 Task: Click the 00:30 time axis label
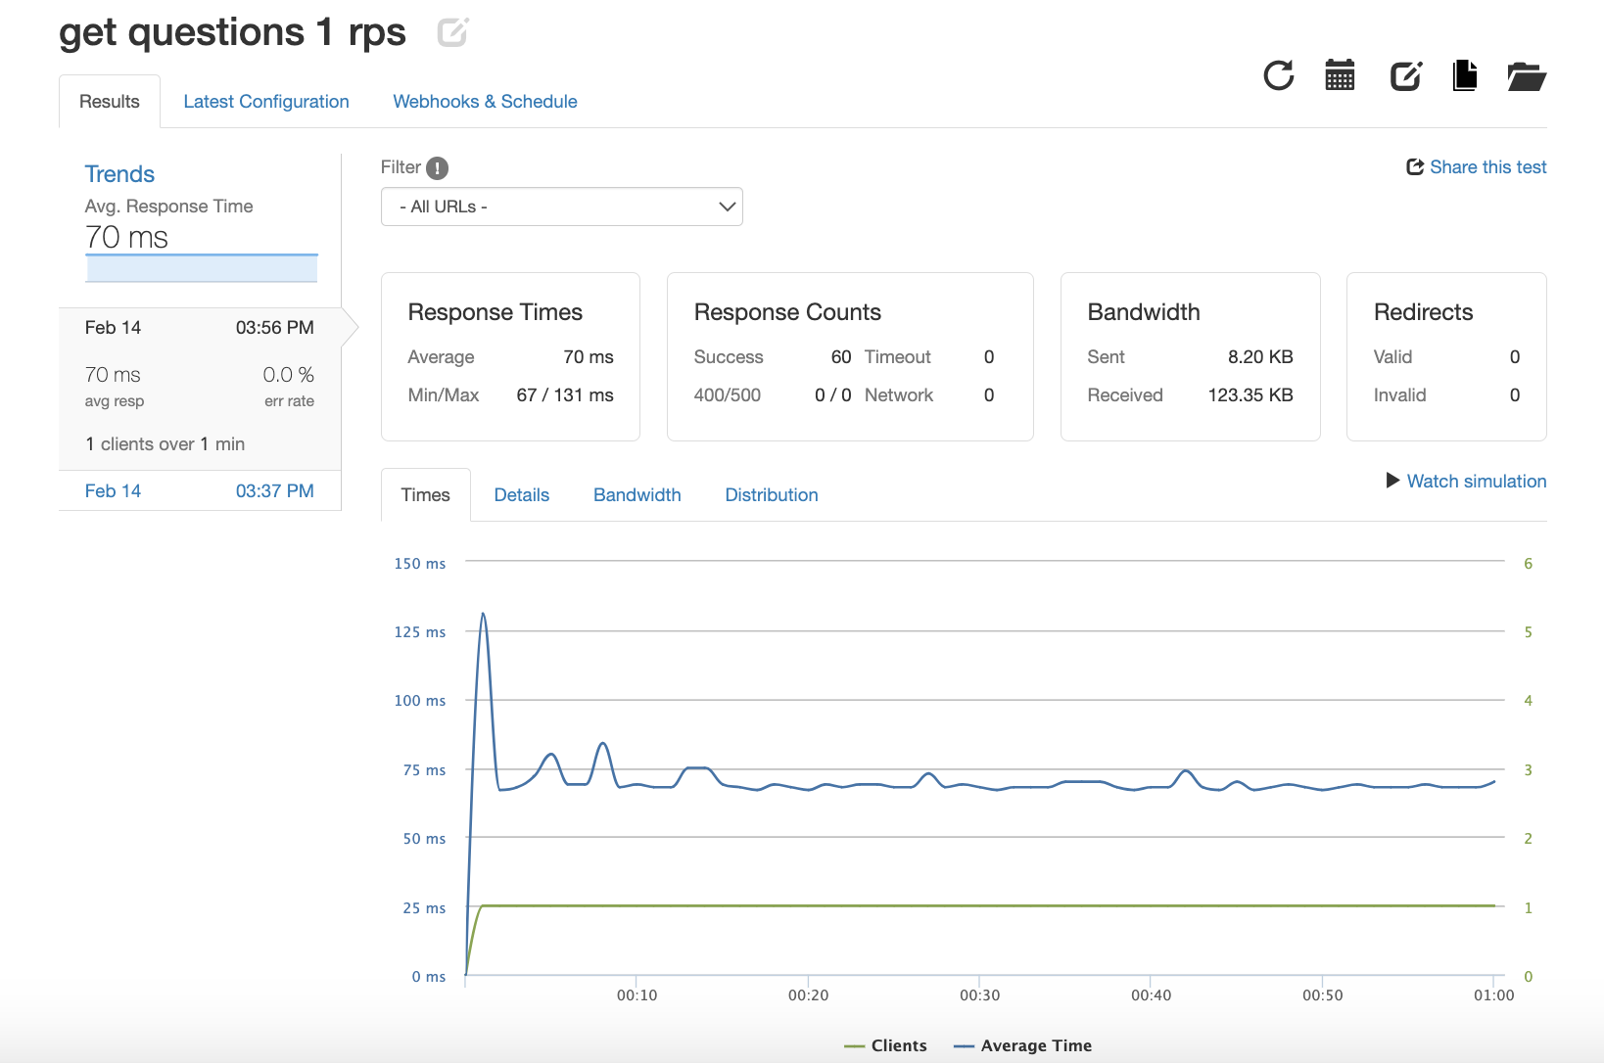[x=979, y=995]
